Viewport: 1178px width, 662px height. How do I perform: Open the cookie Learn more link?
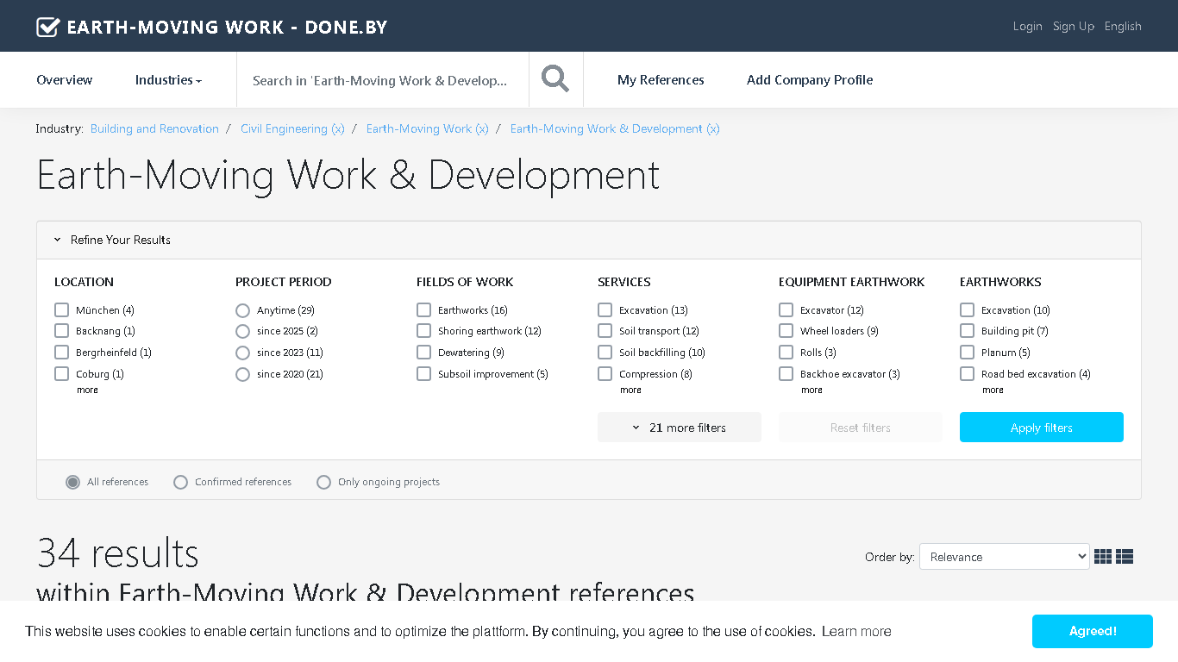point(856,631)
